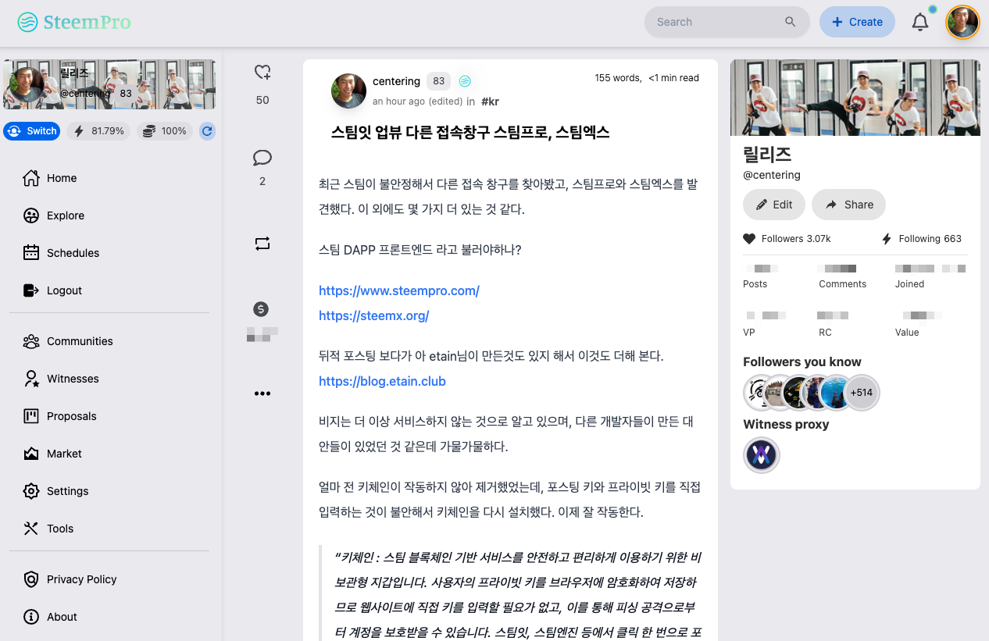Viewport: 989px width, 641px height.
Task: Upvote the post with heart icon
Action: coord(262,73)
